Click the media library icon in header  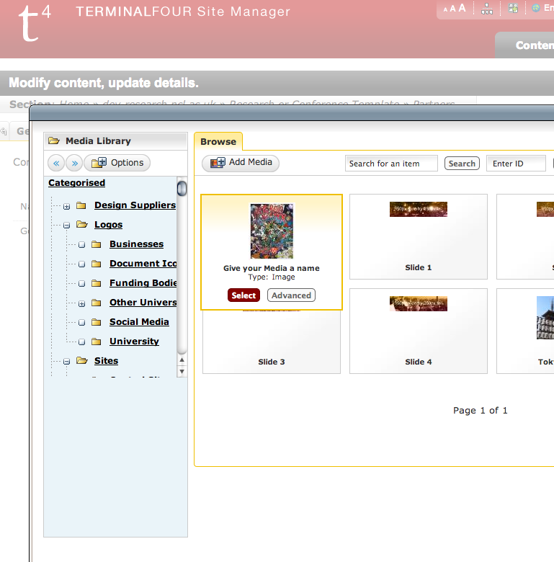click(513, 9)
